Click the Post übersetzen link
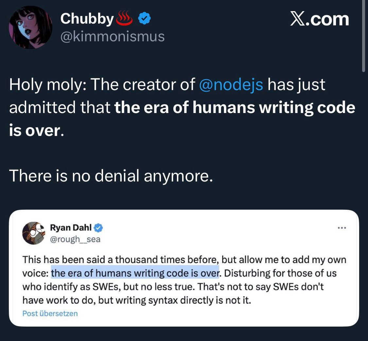Viewport: 368px width, 341px height. (49, 313)
